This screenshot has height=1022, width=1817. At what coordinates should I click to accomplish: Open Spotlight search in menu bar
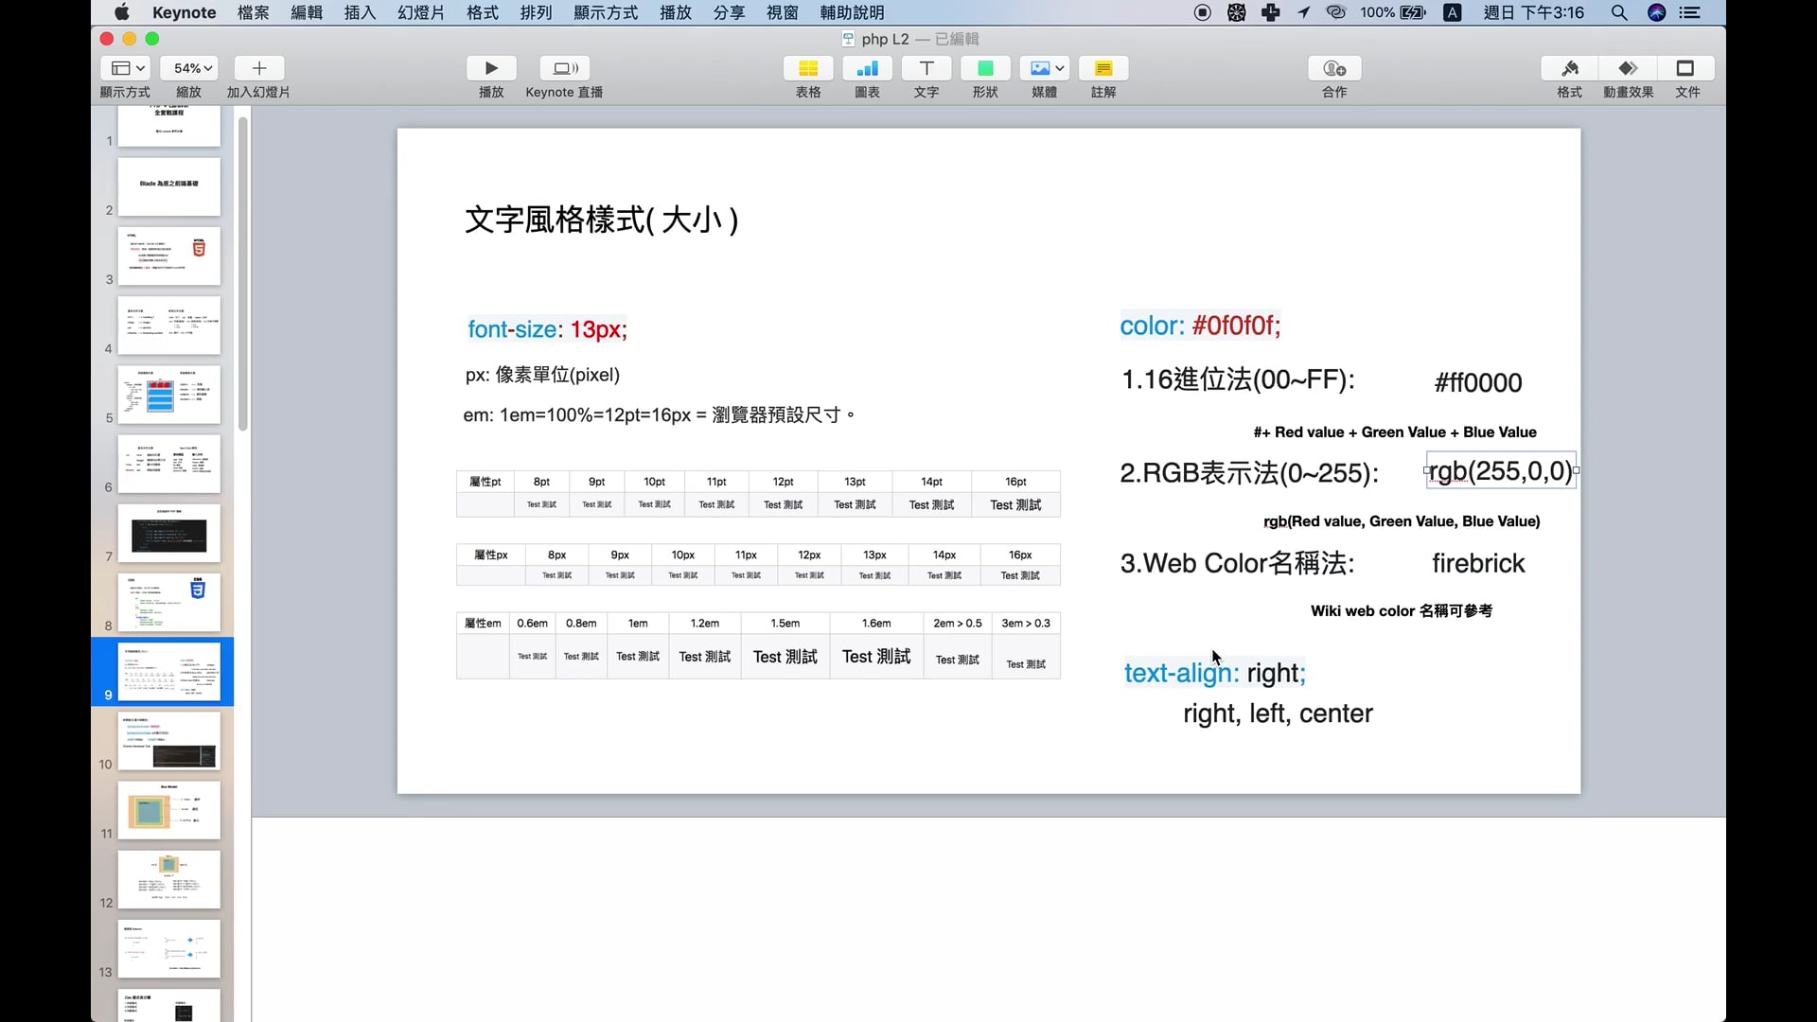coord(1619,12)
